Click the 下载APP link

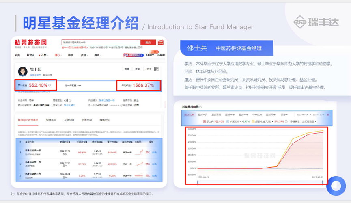[150, 55]
